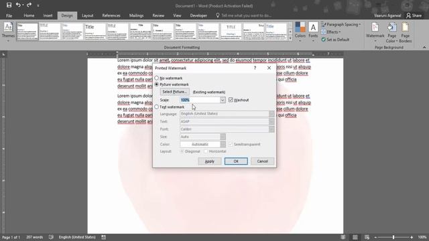Click the tab selector at ruler corner
This screenshot has width=429, height=241.
coord(3,54)
